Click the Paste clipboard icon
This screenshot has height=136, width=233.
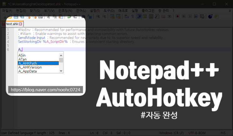click(61, 17)
